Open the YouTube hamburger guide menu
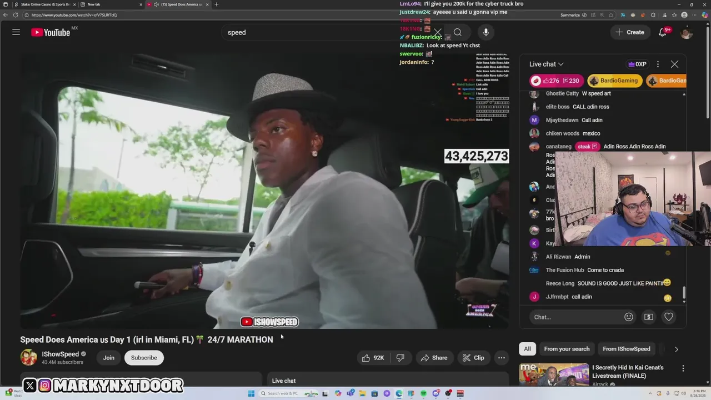Image resolution: width=711 pixels, height=400 pixels. pyautogui.click(x=16, y=32)
